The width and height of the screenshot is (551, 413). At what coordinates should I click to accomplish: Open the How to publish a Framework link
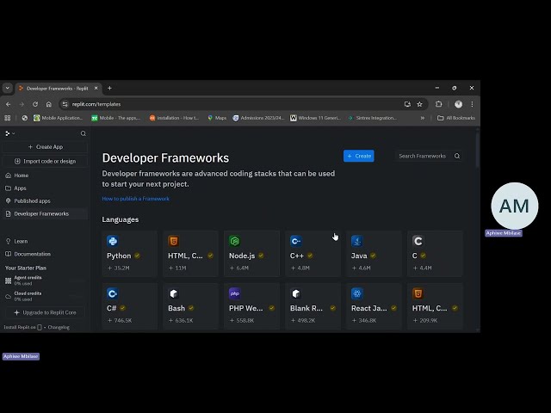(135, 199)
